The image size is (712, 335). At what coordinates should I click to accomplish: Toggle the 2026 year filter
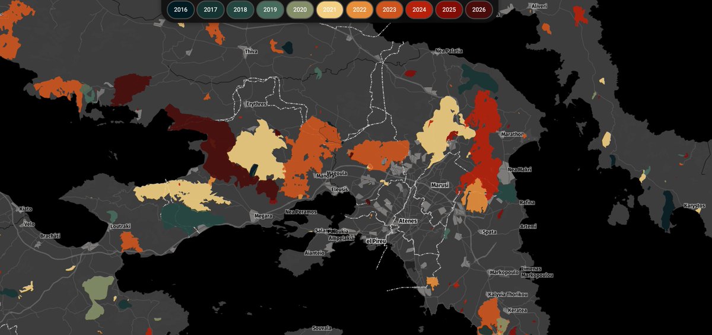[x=479, y=9]
